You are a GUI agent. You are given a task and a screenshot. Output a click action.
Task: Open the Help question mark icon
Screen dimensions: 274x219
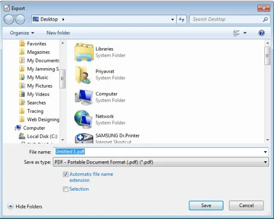(262, 33)
